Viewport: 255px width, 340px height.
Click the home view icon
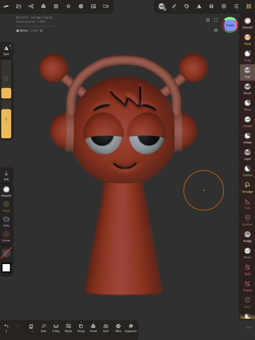point(216,30)
